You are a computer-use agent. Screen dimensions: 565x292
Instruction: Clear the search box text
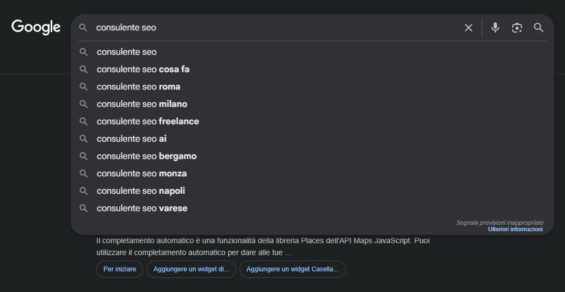(x=468, y=28)
